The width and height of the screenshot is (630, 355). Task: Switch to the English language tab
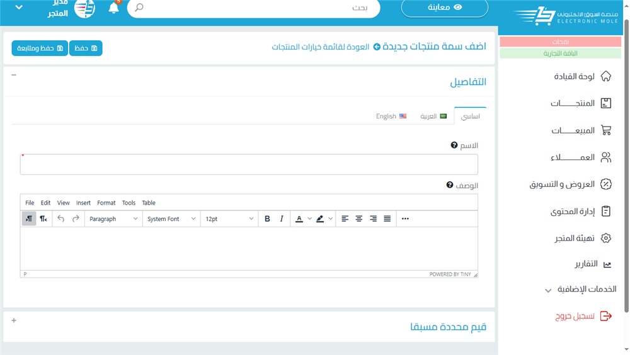tap(391, 116)
